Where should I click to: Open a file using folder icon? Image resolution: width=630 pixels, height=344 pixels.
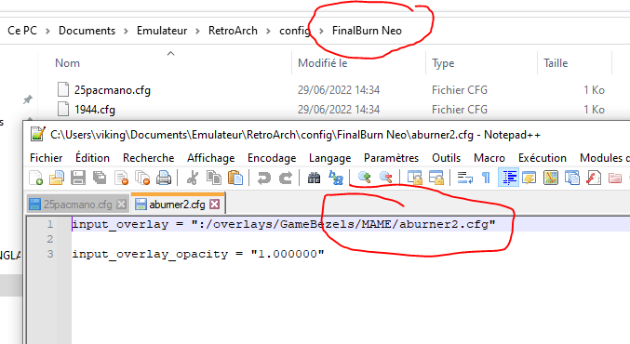pos(57,178)
